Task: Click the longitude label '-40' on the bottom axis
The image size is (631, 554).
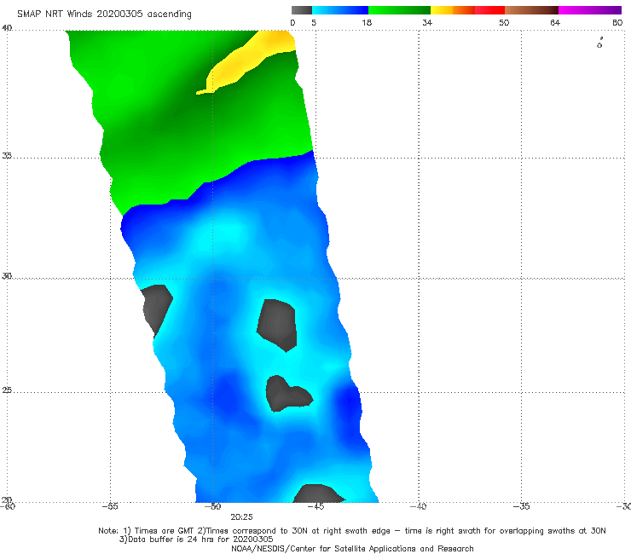Action: coord(418,506)
